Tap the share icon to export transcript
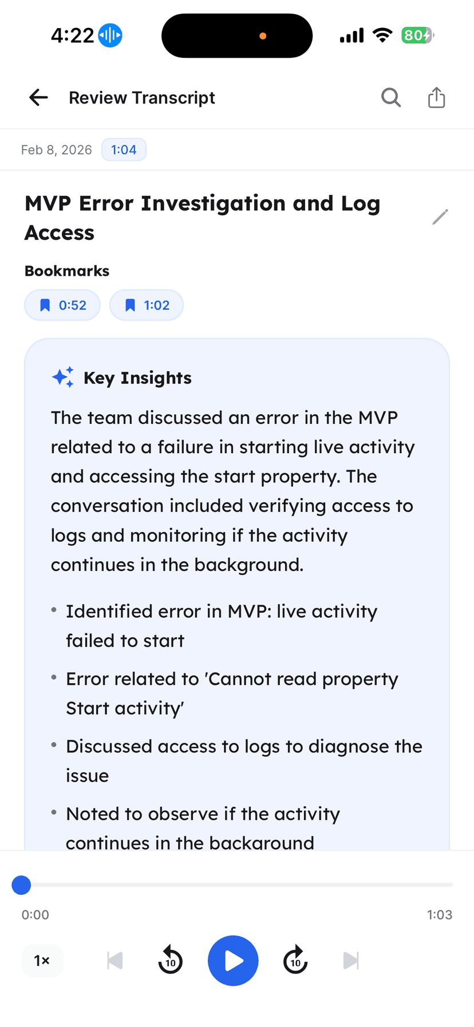This screenshot has height=1027, width=474. (437, 97)
